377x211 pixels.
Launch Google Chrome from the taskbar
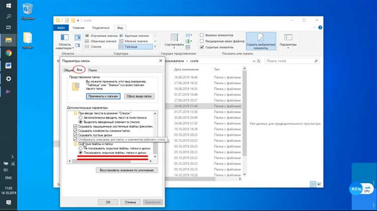(x=9, y=53)
